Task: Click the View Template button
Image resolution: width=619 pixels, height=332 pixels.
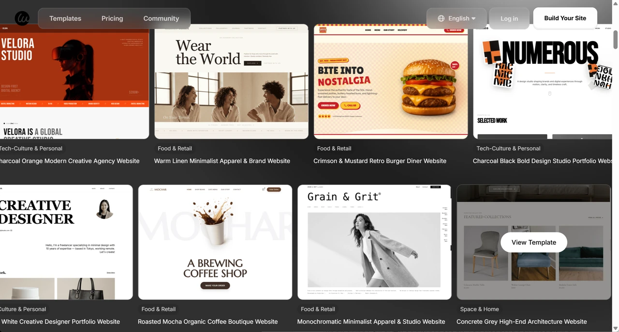Action: click(534, 242)
